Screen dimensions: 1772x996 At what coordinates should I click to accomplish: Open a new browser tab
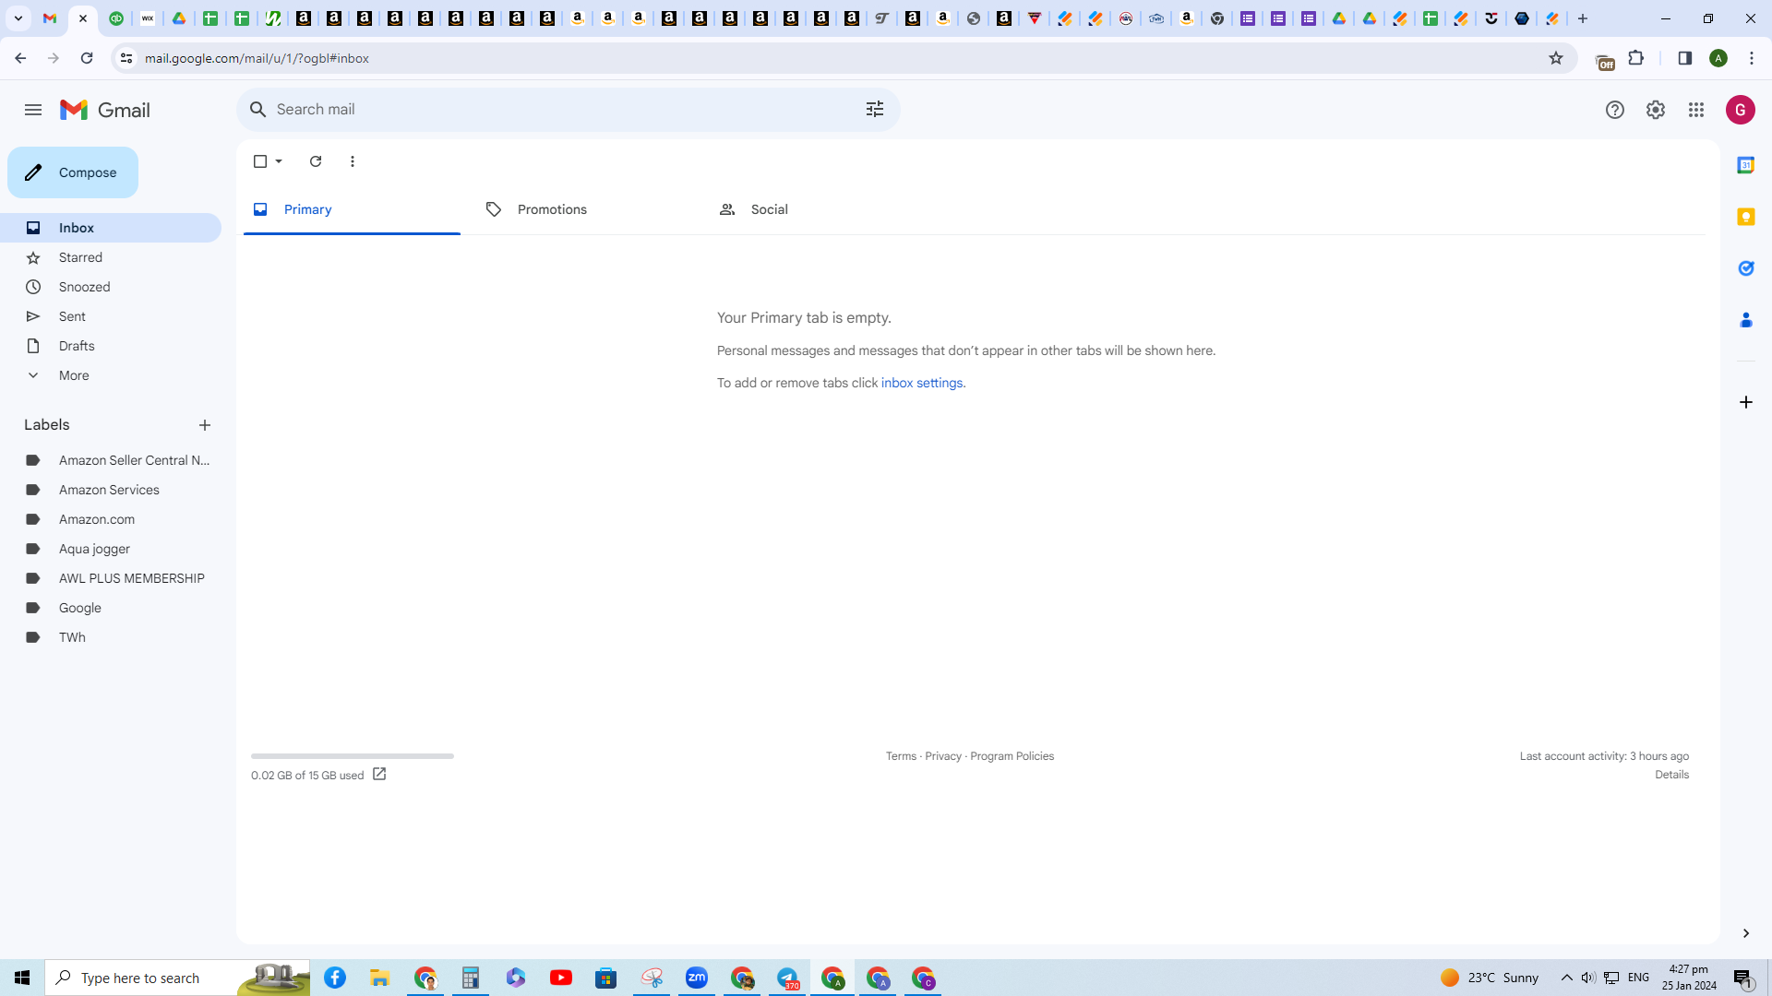1583,18
